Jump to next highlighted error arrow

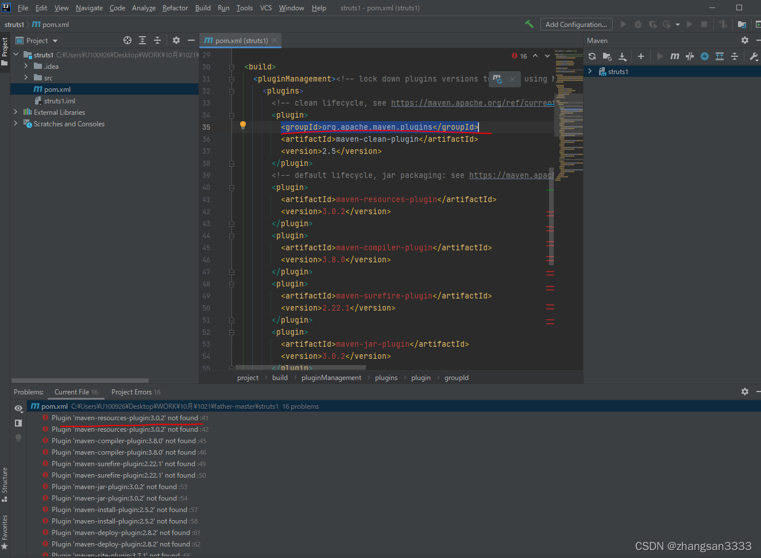click(547, 56)
